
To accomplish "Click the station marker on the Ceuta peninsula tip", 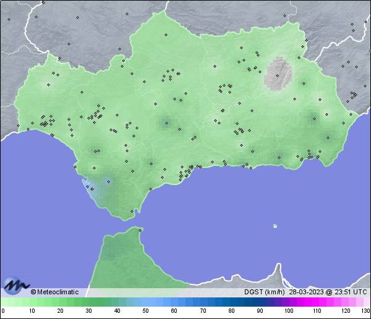I will (140, 230).
